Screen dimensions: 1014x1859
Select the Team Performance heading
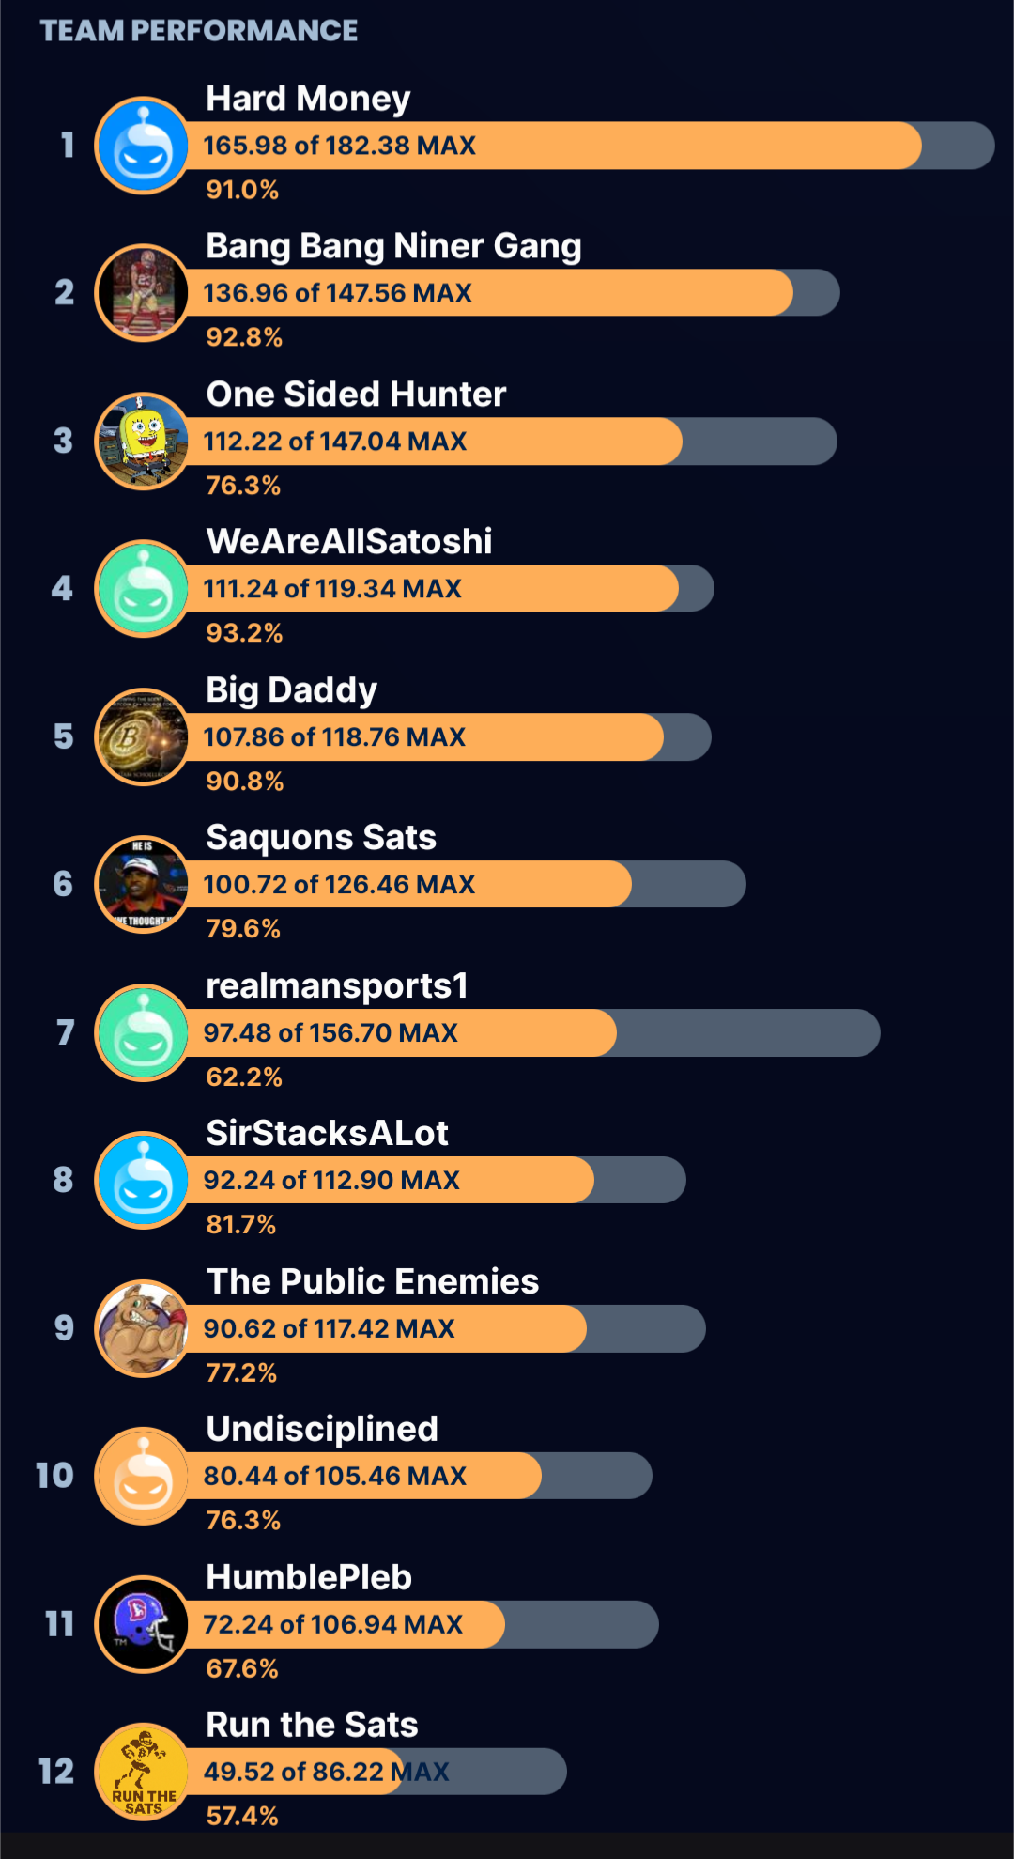198,31
